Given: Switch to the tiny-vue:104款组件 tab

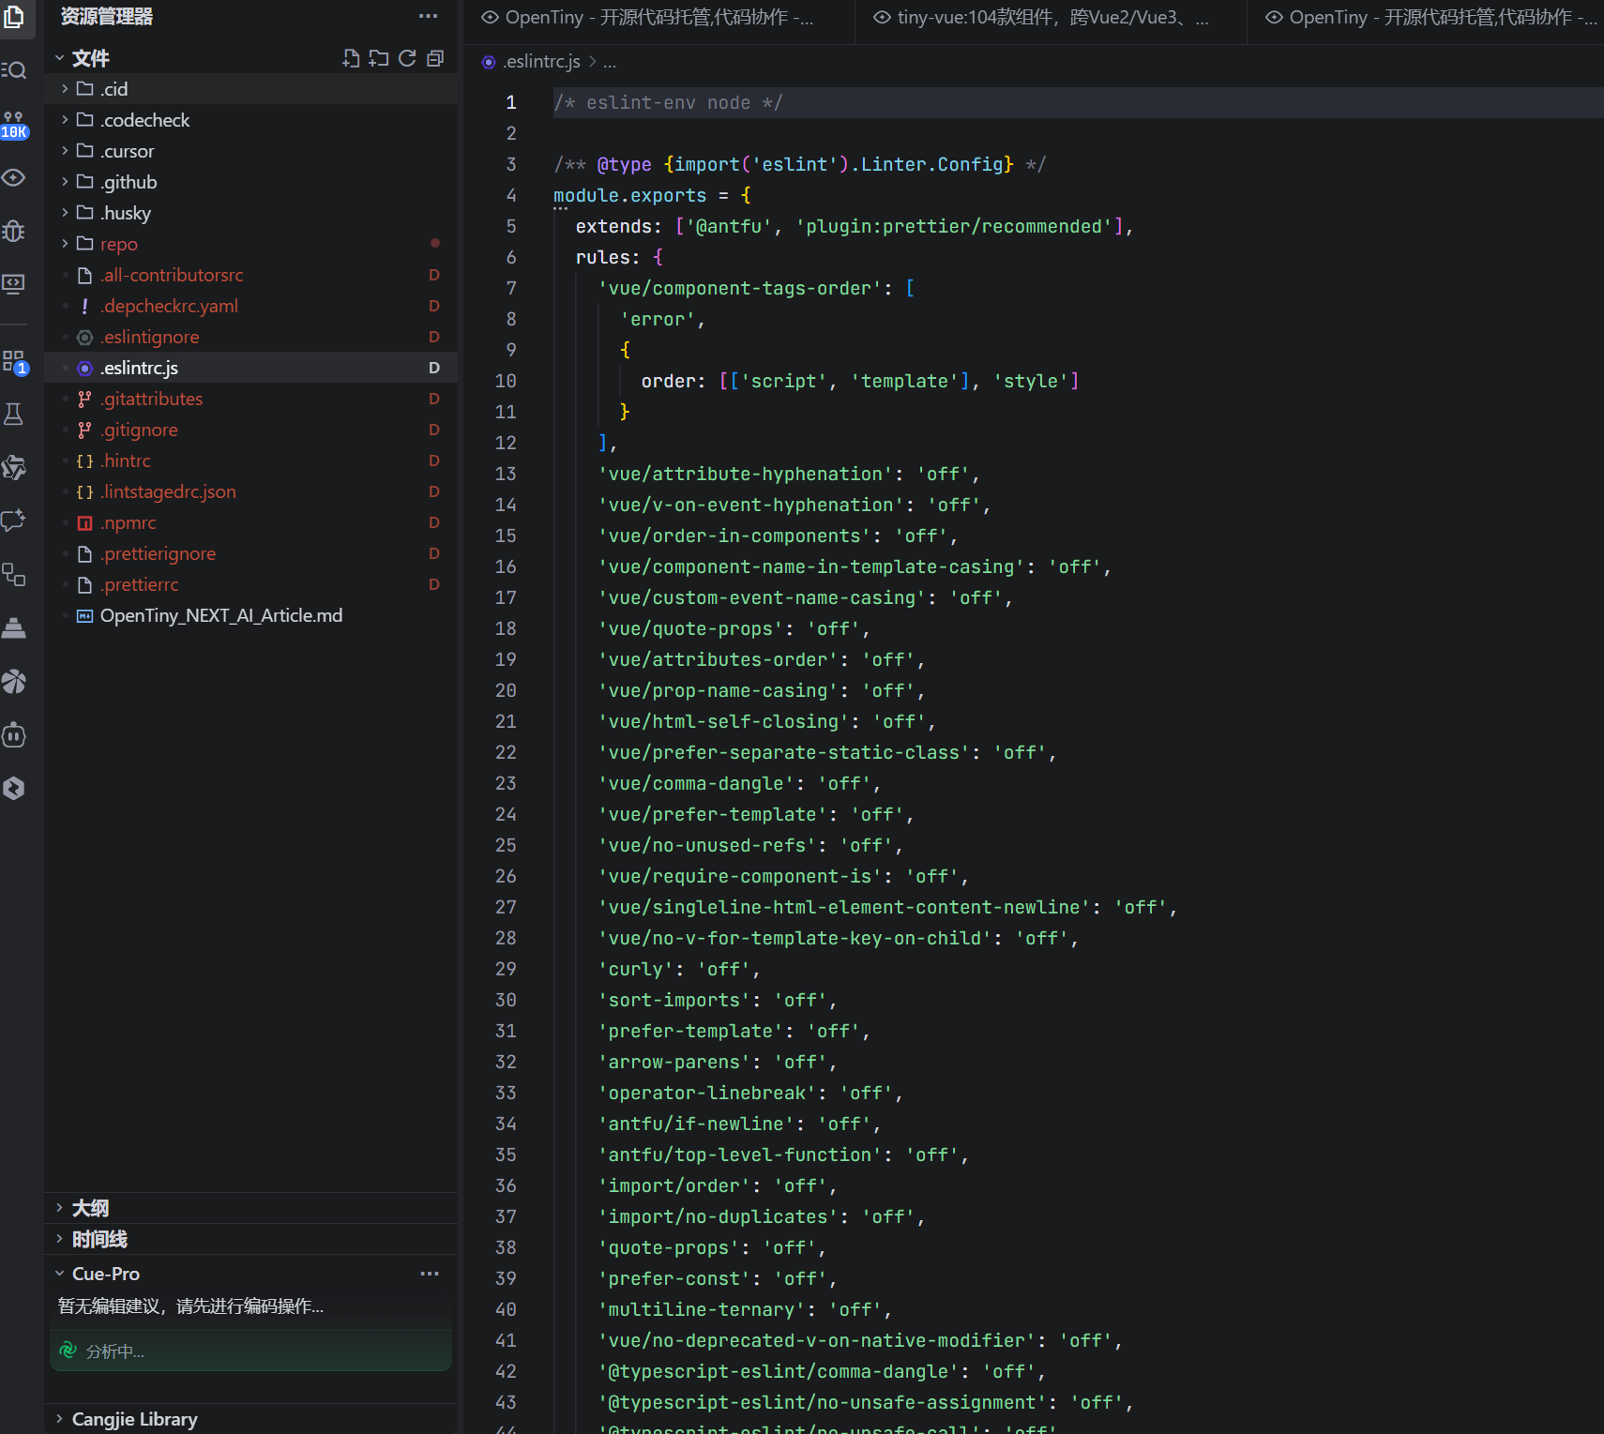Looking at the screenshot, I should [1051, 18].
